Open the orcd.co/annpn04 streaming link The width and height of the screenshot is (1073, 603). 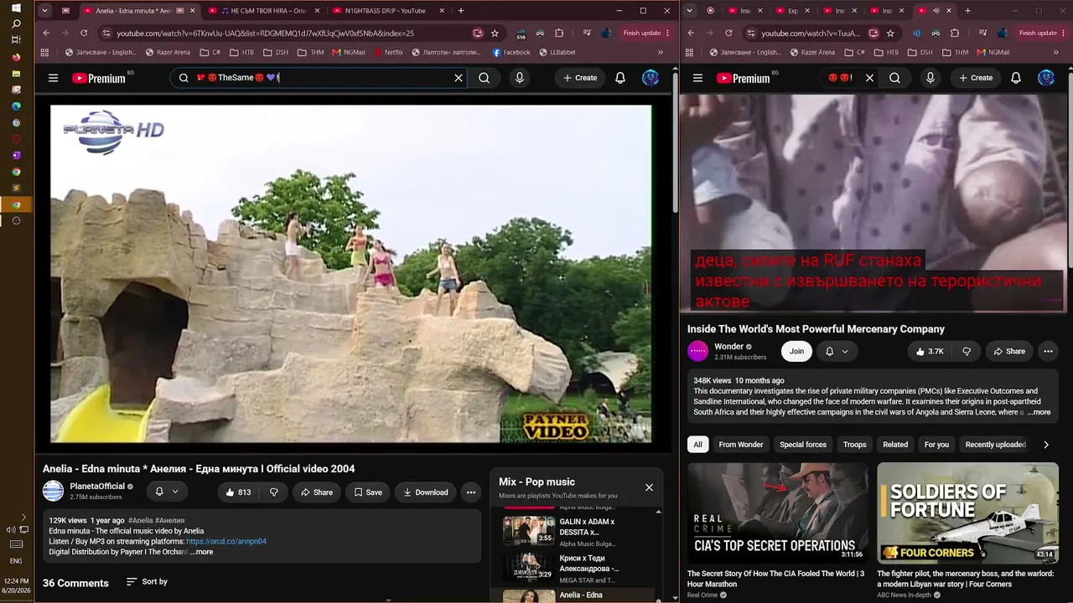226,541
